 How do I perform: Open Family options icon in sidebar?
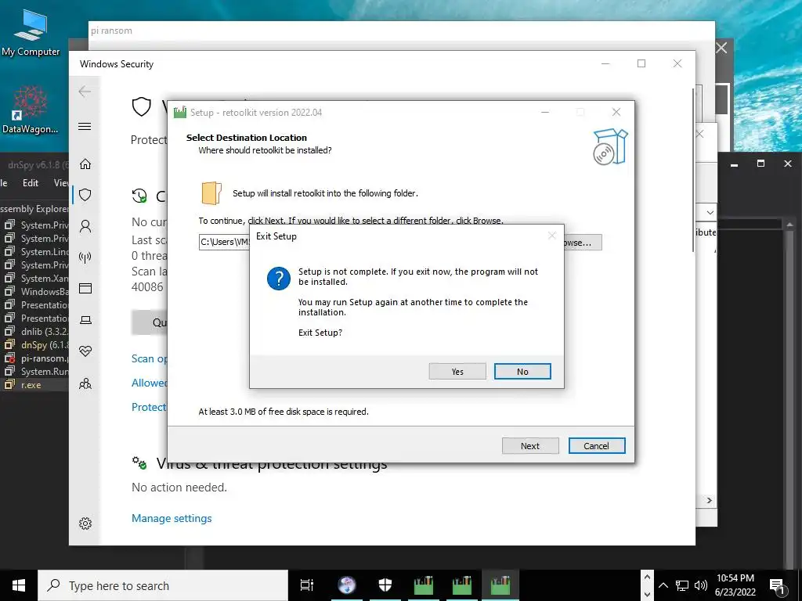[x=85, y=383]
